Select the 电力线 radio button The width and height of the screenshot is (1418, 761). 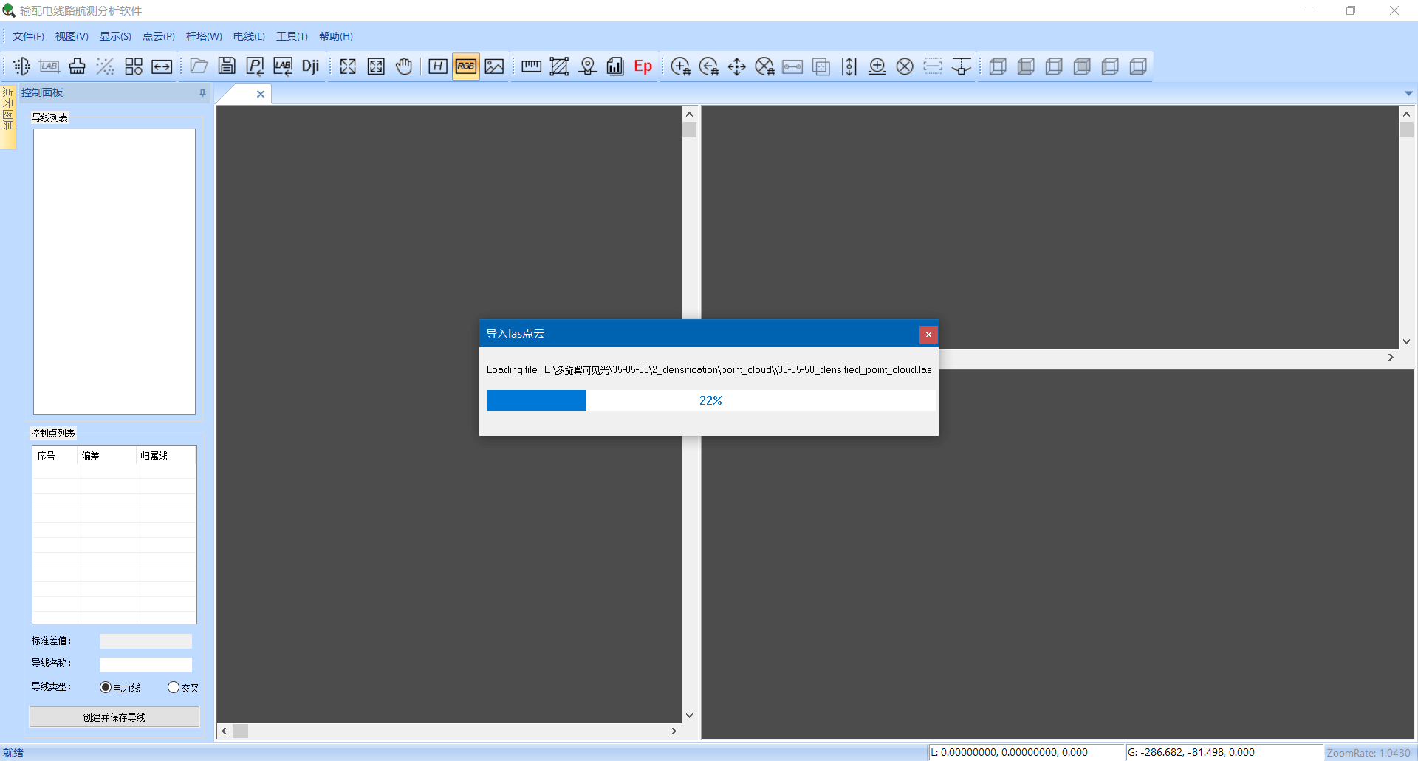(x=105, y=687)
